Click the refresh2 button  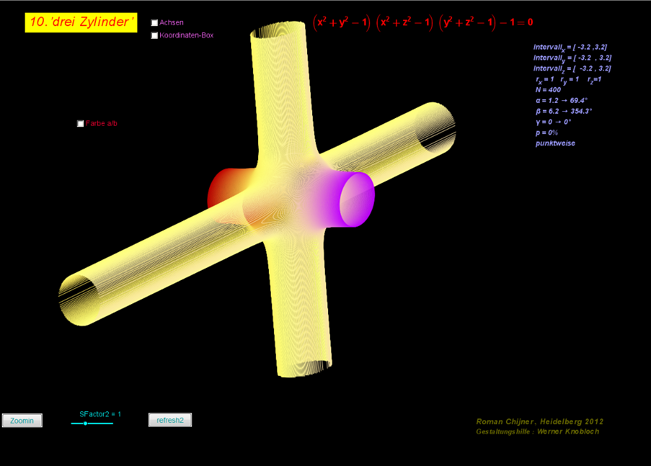170,420
